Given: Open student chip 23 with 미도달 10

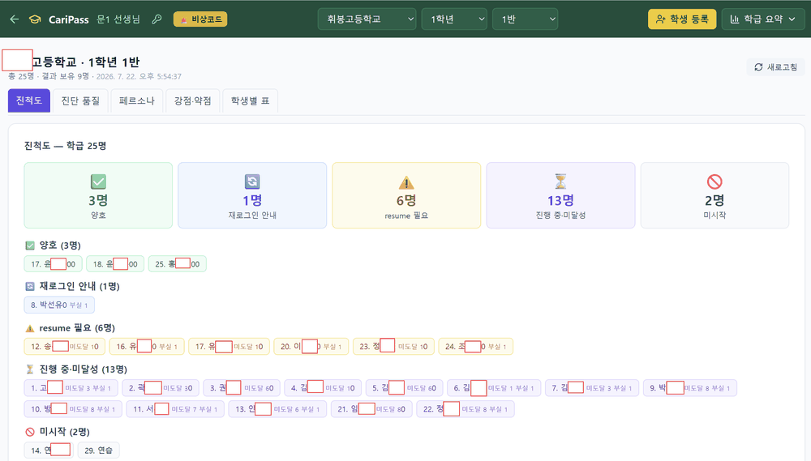Looking at the screenshot, I should pos(393,346).
